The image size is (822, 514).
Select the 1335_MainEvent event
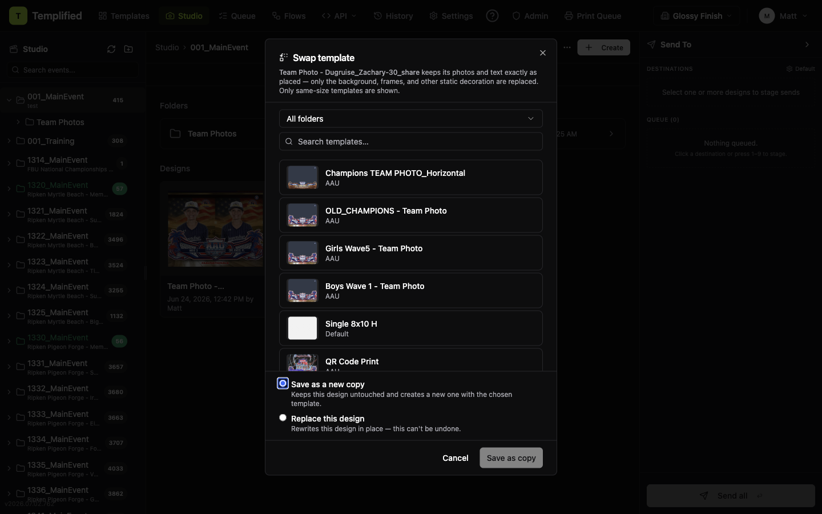click(x=72, y=468)
